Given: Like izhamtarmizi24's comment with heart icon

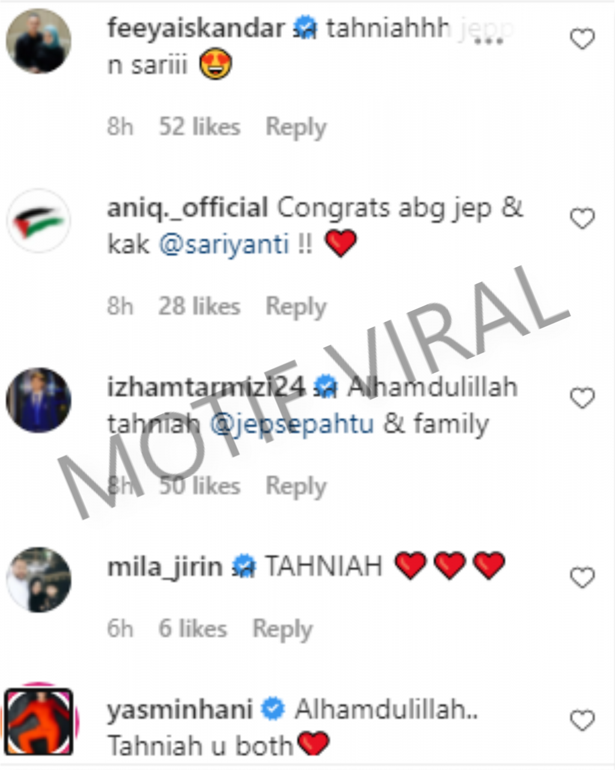Looking at the screenshot, I should click(x=582, y=398).
